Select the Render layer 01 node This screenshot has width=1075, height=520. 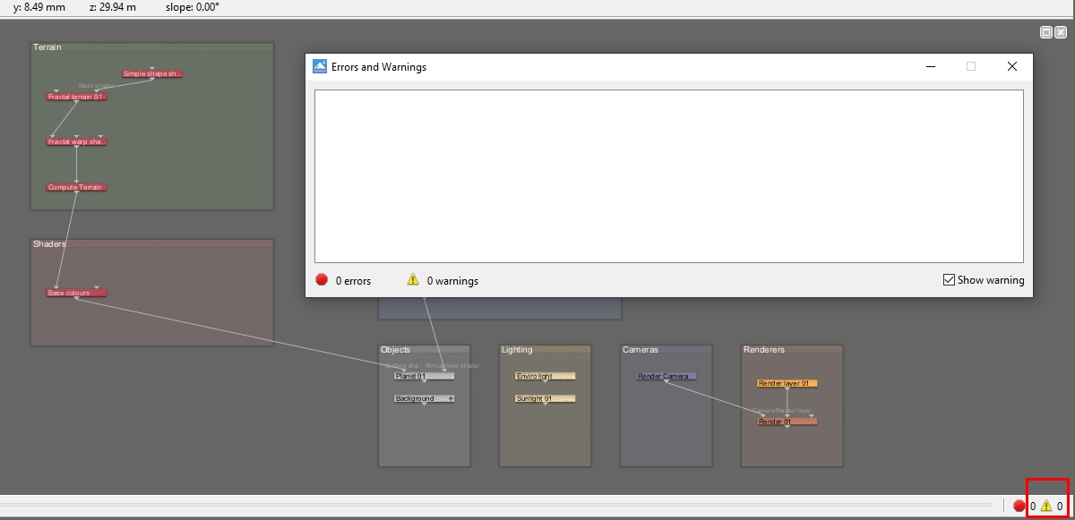pyautogui.click(x=787, y=383)
